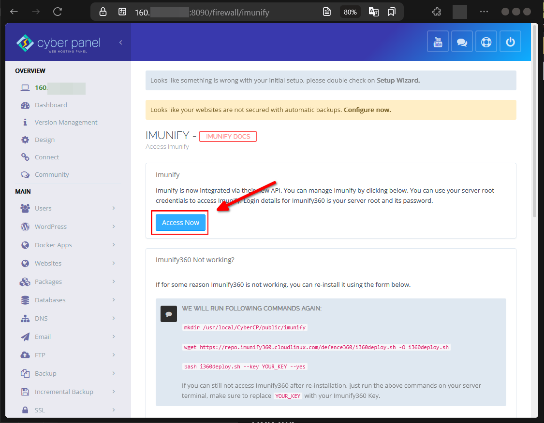This screenshot has height=423, width=544.
Task: Open the browser three-dots menu
Action: (484, 12)
